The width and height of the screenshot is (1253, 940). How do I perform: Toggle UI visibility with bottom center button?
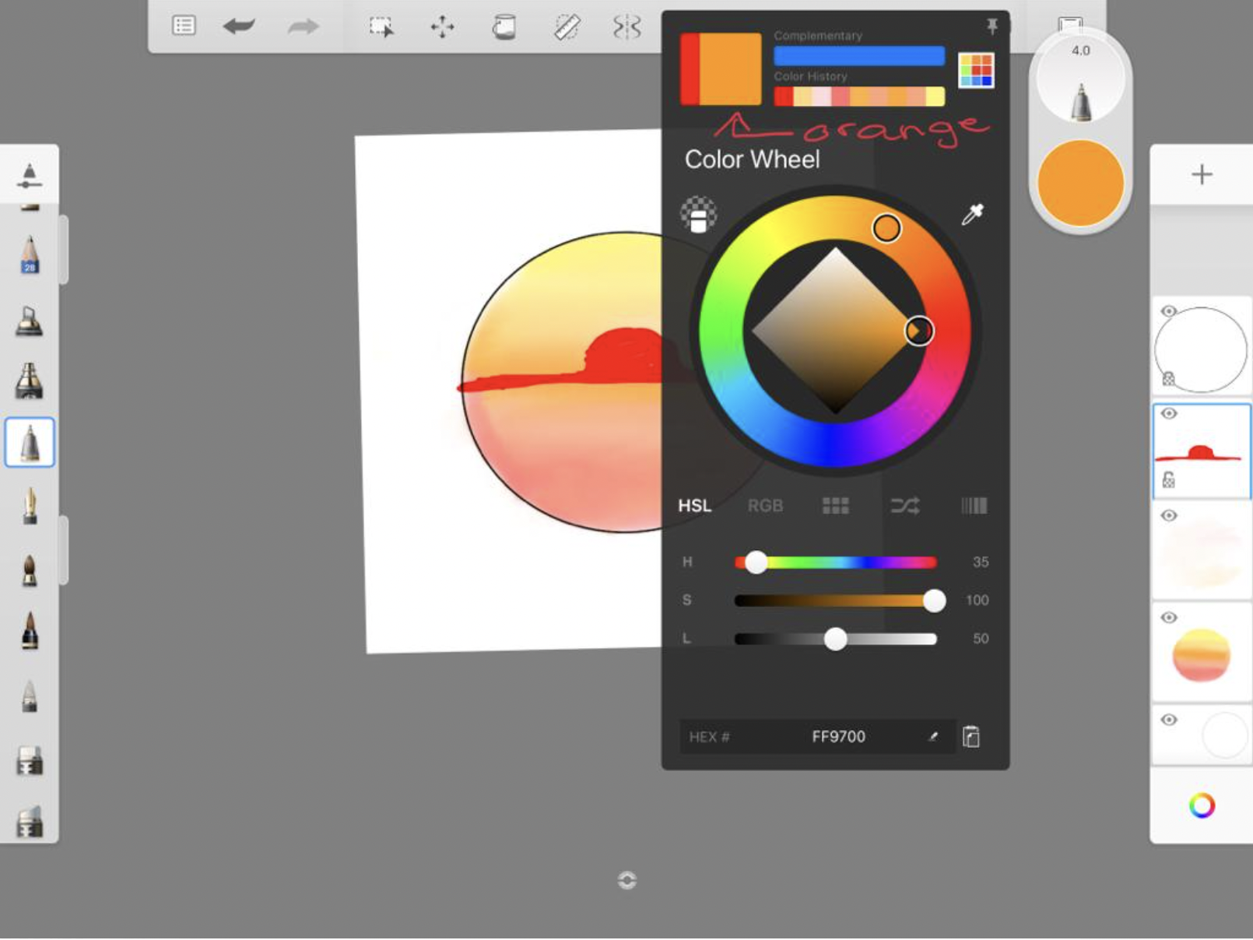tap(626, 880)
